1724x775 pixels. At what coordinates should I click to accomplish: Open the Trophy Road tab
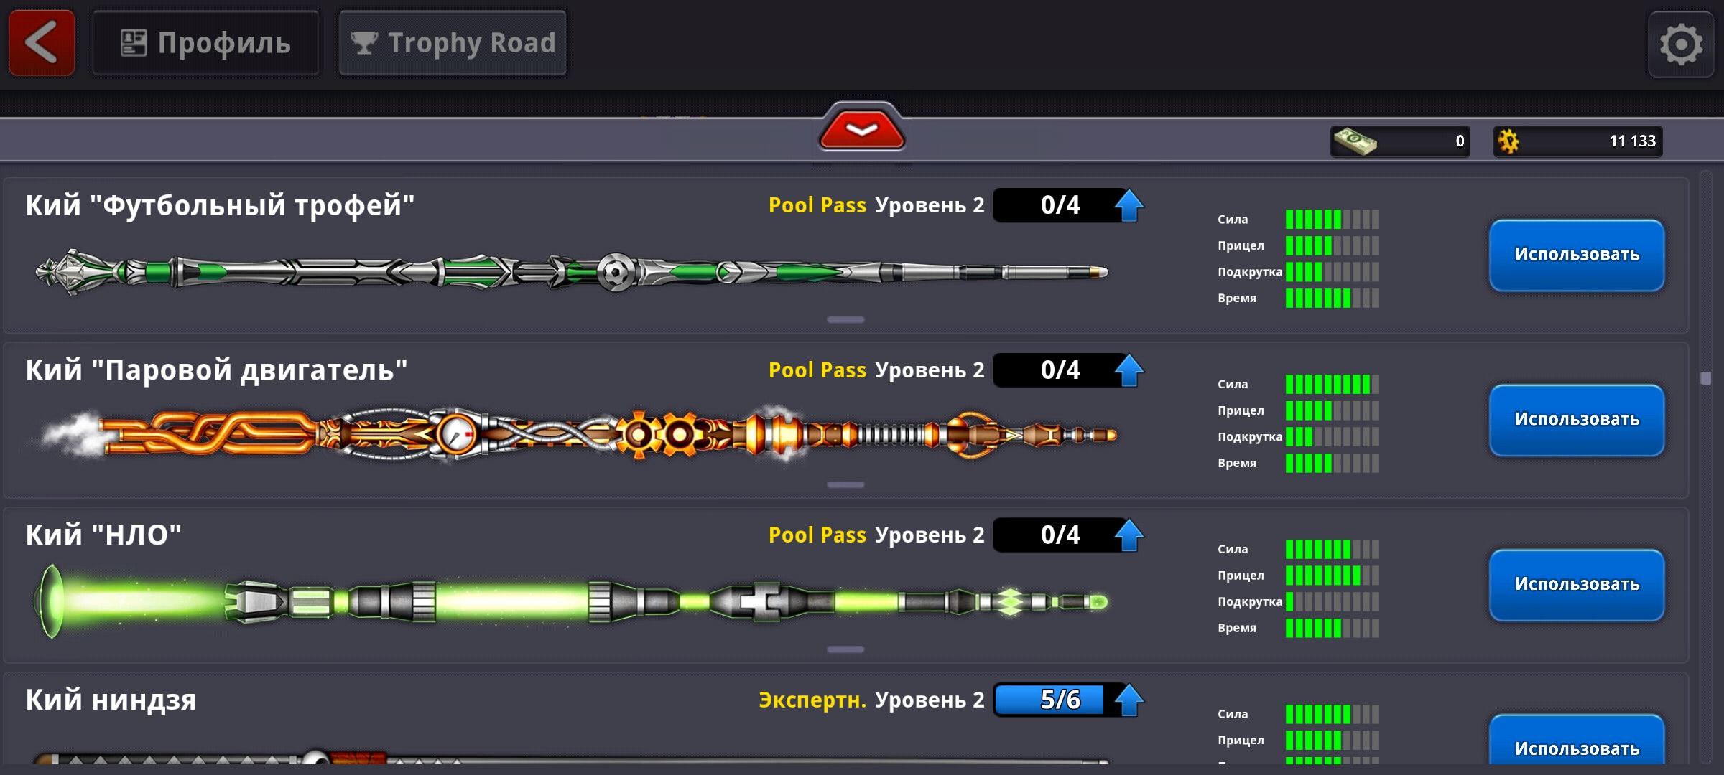pyautogui.click(x=453, y=43)
